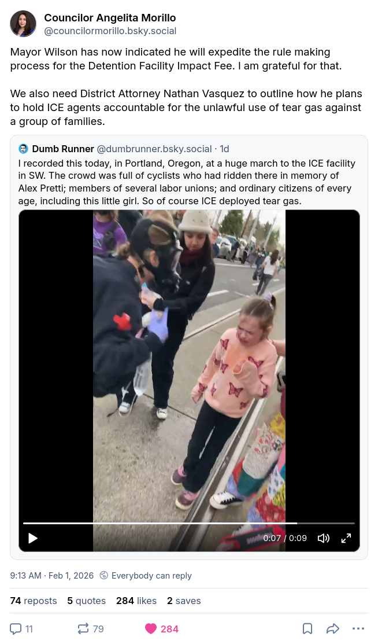
Task: Open the @dumbrunner.bsky.social handle link
Action: tap(154, 149)
